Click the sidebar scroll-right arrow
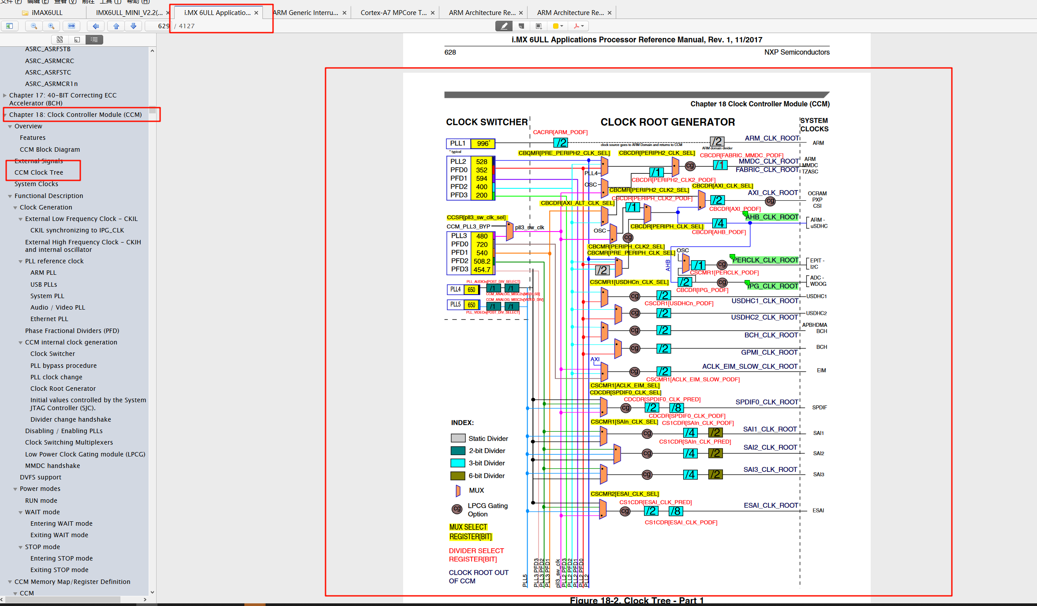Viewport: 1037px width, 606px height. click(145, 599)
